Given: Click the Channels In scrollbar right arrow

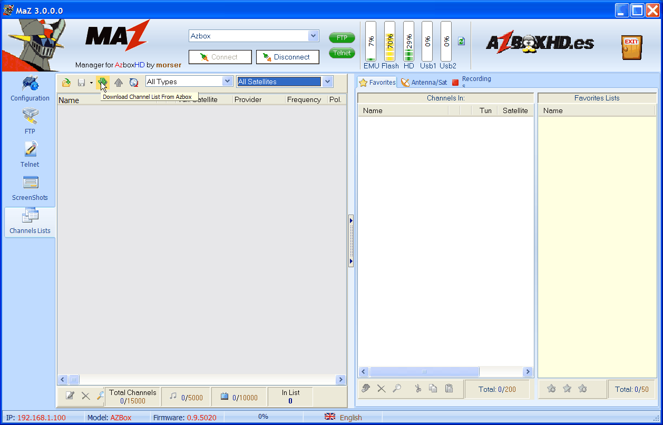Looking at the screenshot, I should pyautogui.click(x=528, y=372).
